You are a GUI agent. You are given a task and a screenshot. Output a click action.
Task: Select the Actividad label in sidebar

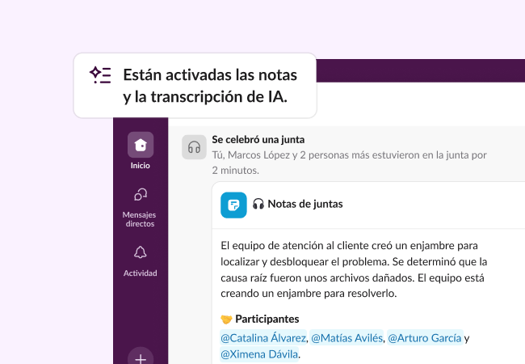tap(141, 273)
